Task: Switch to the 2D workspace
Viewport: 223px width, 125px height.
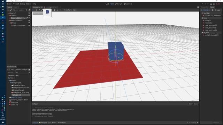Action: [x=107, y=4]
